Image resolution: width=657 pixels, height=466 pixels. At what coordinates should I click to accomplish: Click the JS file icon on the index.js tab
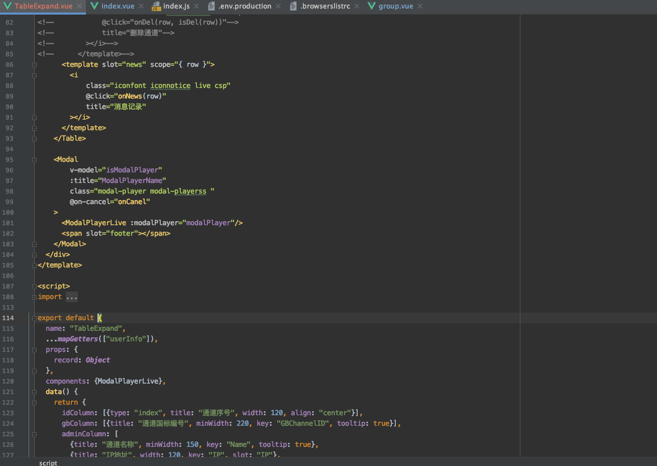point(156,6)
